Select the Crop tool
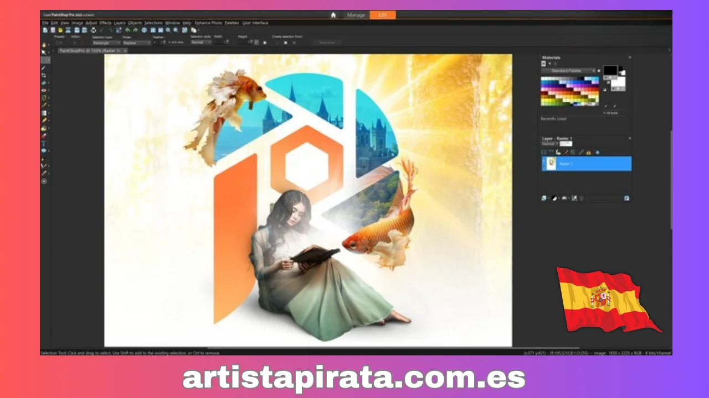 click(44, 75)
